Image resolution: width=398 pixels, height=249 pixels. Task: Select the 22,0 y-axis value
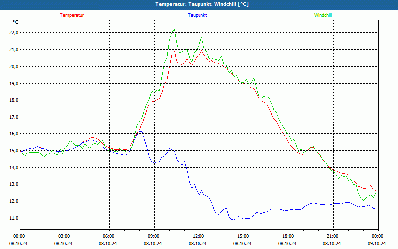pyautogui.click(x=13, y=33)
